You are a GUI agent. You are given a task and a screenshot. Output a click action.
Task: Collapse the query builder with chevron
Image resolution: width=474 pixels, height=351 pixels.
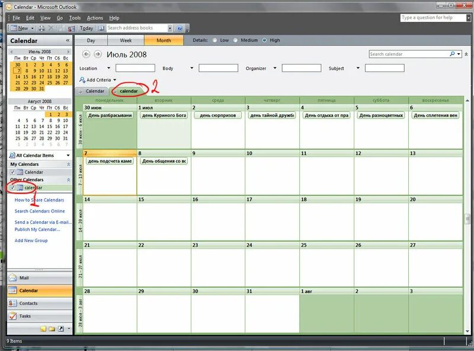point(466,54)
